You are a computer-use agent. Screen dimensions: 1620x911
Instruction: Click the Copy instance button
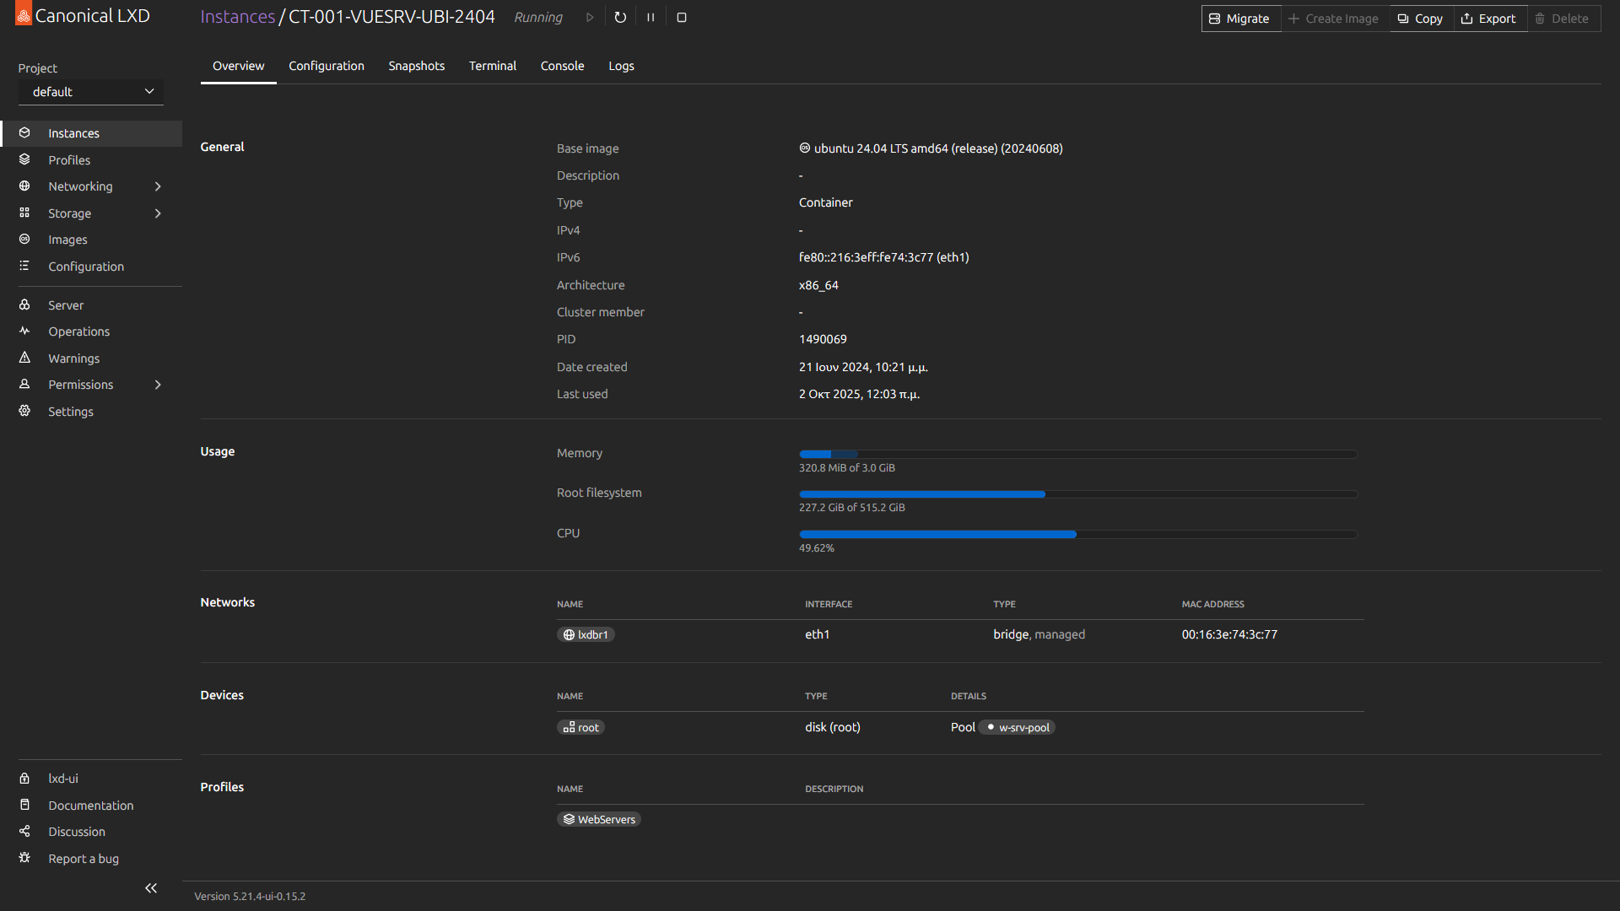coord(1422,19)
